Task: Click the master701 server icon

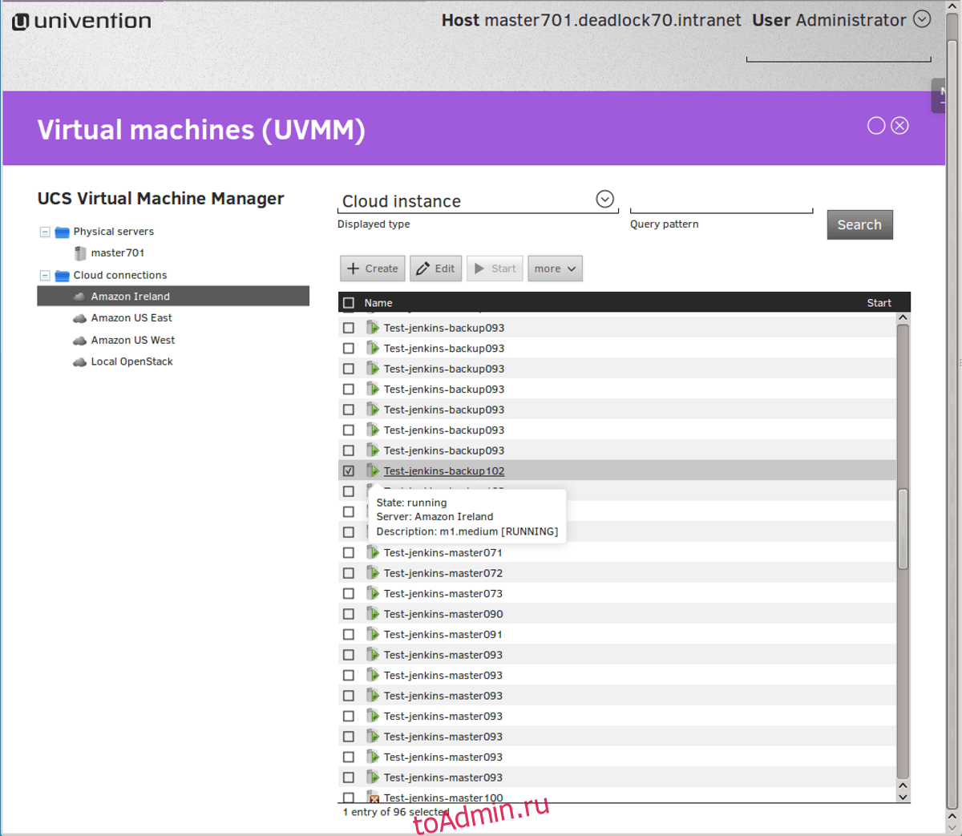Action: [80, 253]
